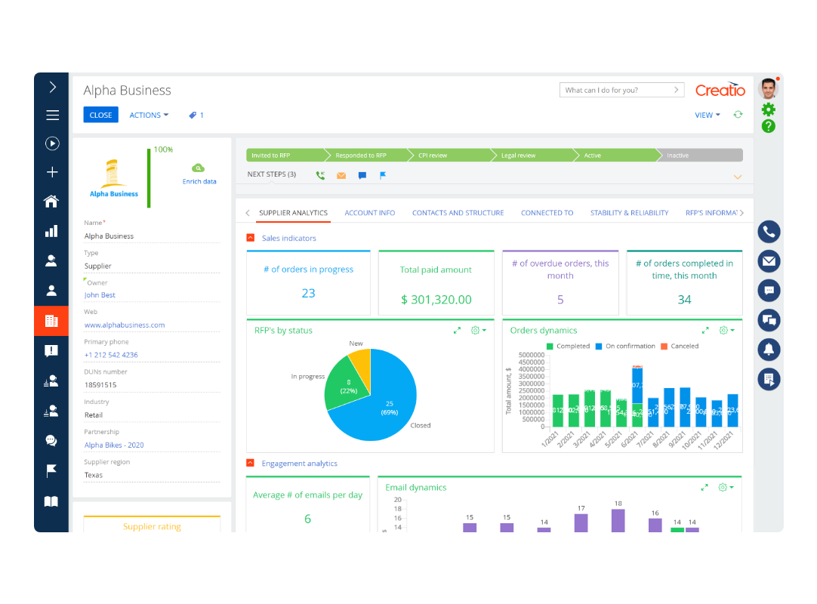Open the www.alphabusiness.com web link

click(x=125, y=325)
